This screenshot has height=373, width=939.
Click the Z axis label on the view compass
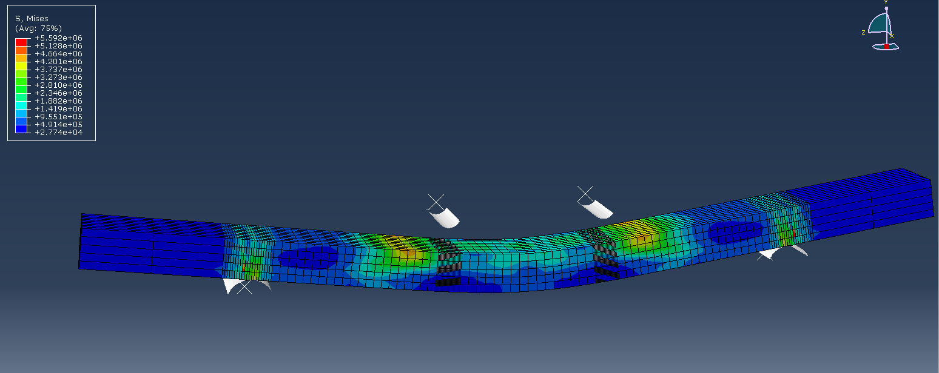point(863,33)
